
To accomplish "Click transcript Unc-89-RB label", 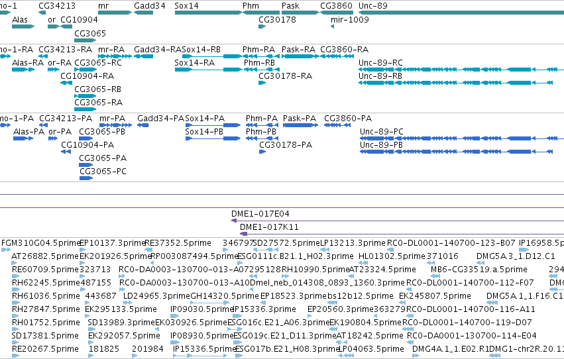I will [x=380, y=76].
